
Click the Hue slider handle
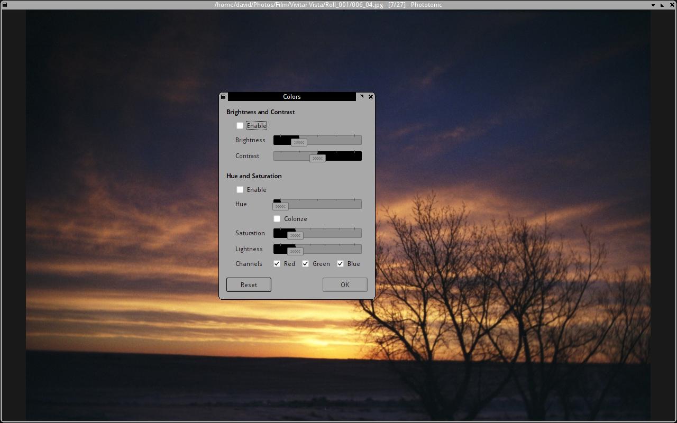pyautogui.click(x=280, y=206)
